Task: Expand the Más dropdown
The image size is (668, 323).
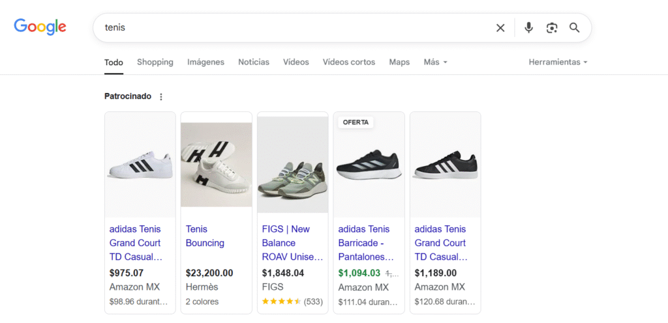Action: pyautogui.click(x=435, y=62)
